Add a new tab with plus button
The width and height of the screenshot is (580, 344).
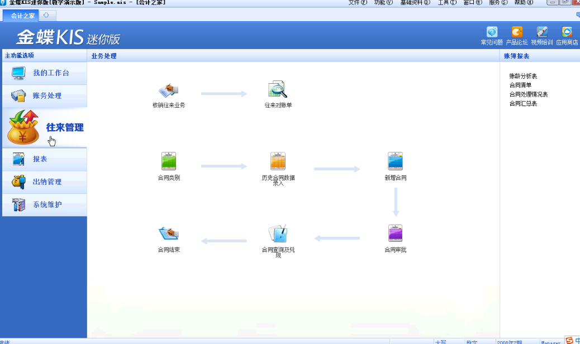click(46, 16)
